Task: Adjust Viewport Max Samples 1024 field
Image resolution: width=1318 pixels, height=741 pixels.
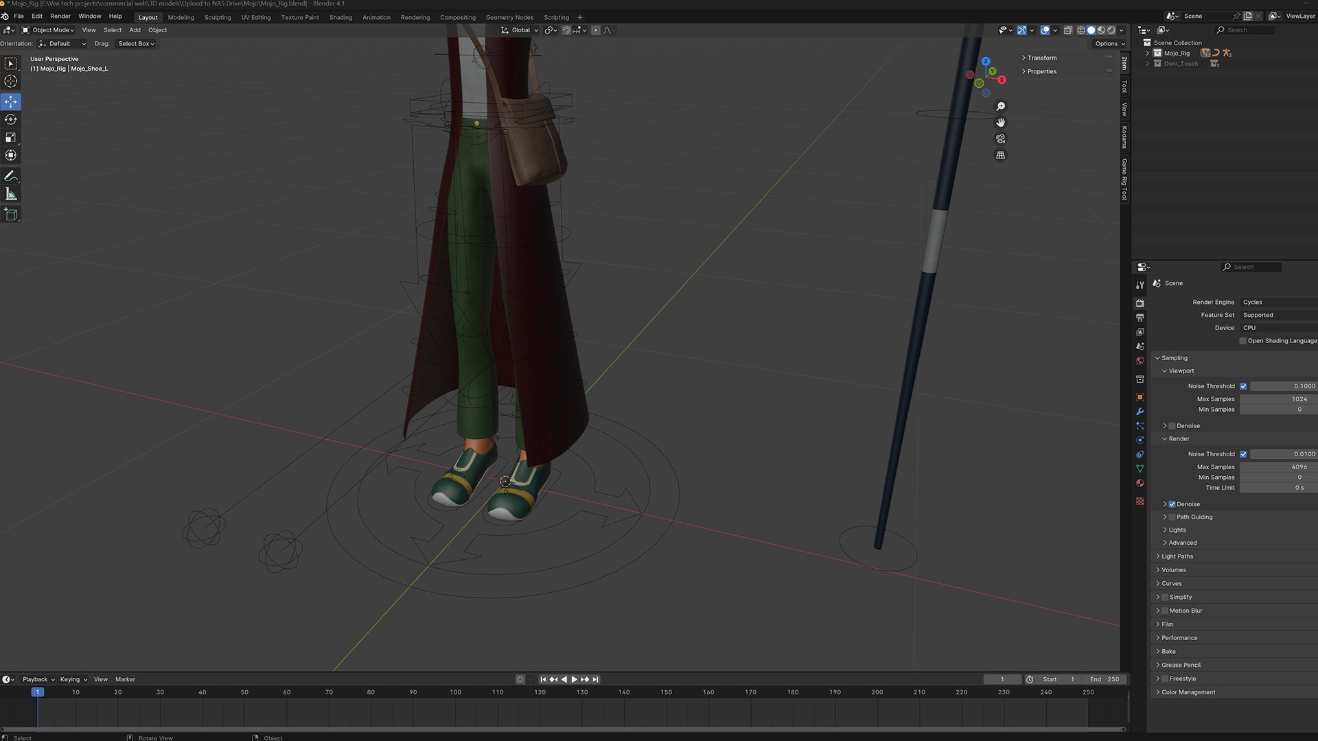Action: [x=1277, y=399]
